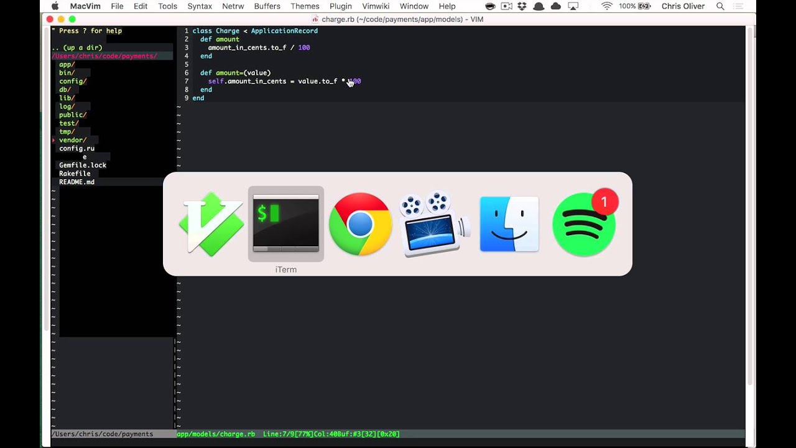Open the Window menu
Screen dimensions: 796x448
(414, 6)
